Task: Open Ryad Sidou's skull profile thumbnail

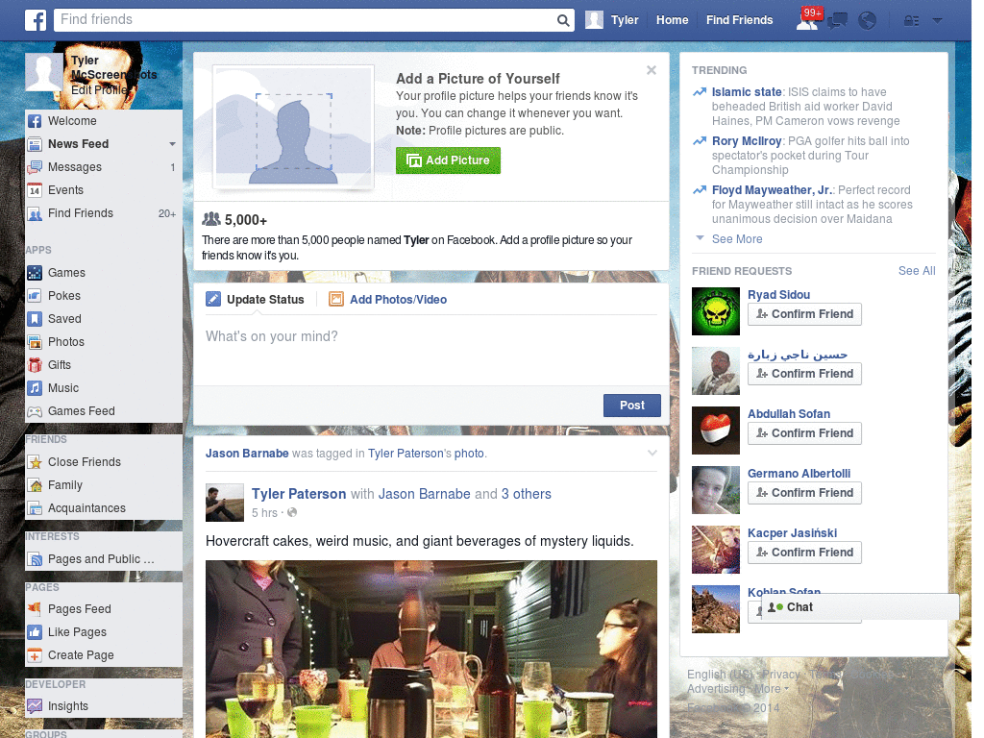Action: click(x=715, y=311)
